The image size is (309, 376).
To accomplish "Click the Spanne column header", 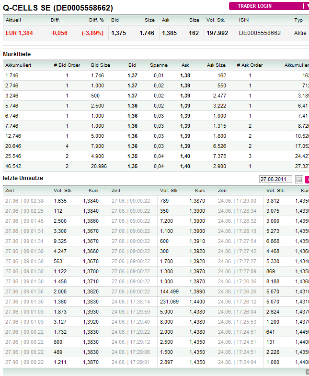I will click(159, 65).
